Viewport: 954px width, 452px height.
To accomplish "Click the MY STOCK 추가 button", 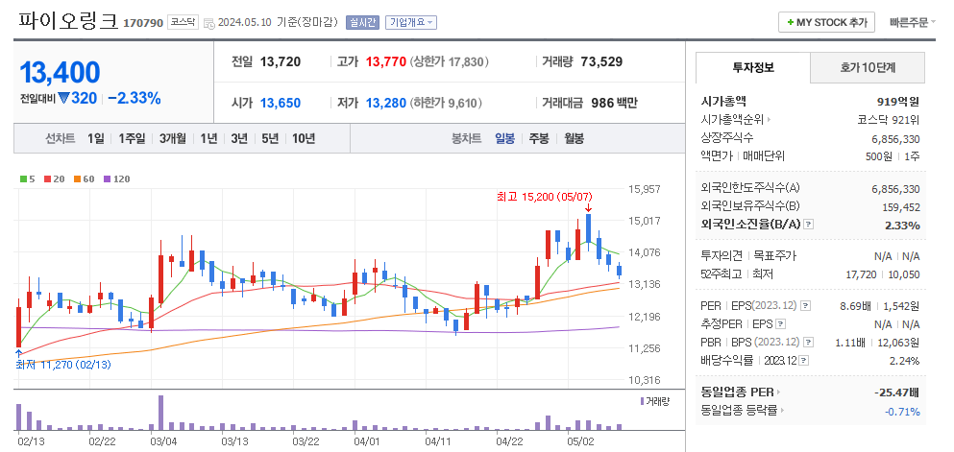I will [x=826, y=22].
